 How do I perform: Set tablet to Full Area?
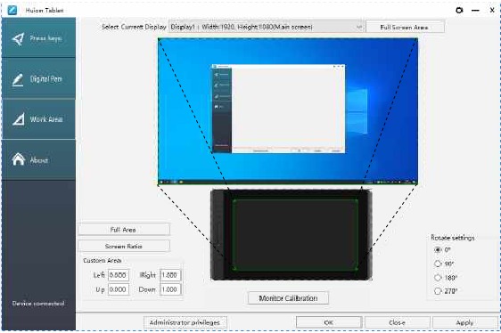click(x=124, y=230)
